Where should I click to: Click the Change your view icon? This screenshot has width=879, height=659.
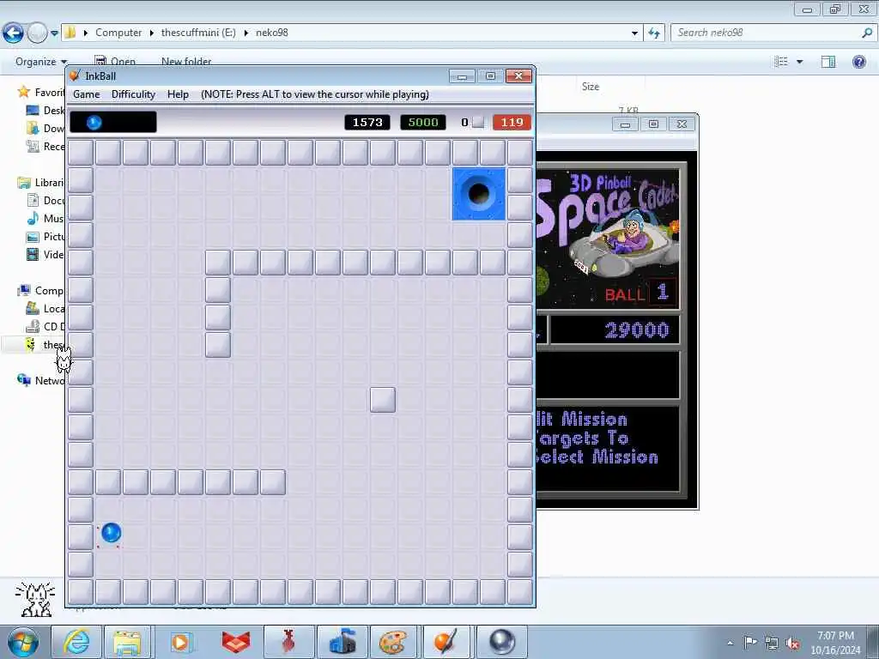781,62
